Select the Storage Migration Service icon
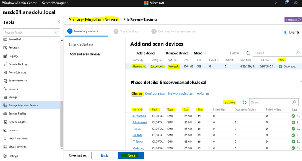302x161 pixels. coord(5,105)
